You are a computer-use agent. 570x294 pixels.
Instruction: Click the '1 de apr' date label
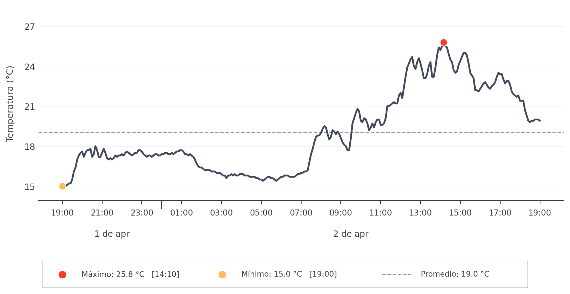[x=112, y=234]
